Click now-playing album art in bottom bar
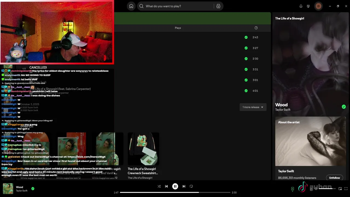Viewport: 350px width, 197px height. (x=8, y=189)
